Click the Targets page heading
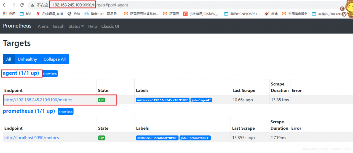This screenshot has height=153, width=353. click(x=17, y=43)
